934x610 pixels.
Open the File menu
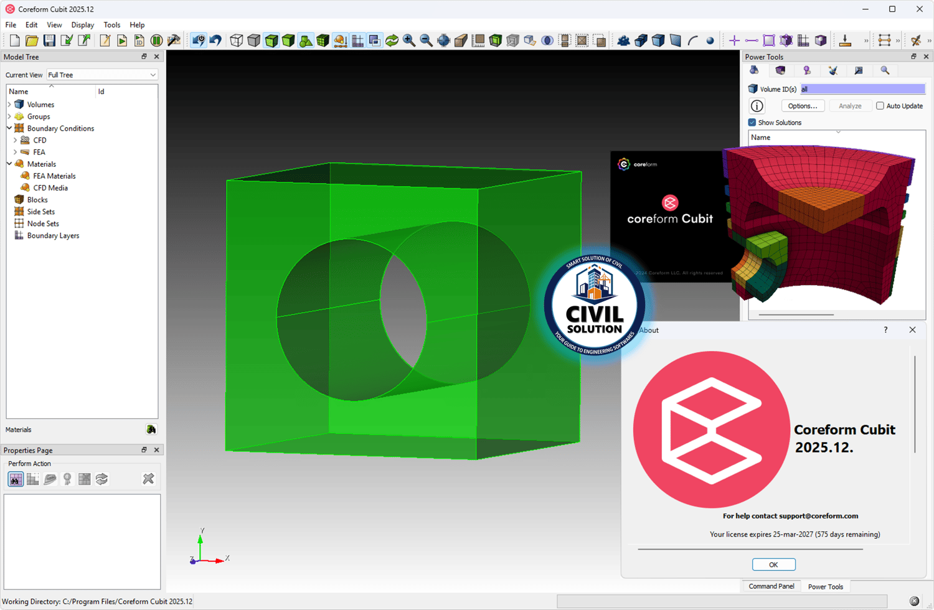[x=11, y=25]
